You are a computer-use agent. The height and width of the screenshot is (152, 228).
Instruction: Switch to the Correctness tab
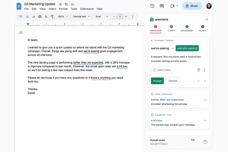[x=156, y=29]
